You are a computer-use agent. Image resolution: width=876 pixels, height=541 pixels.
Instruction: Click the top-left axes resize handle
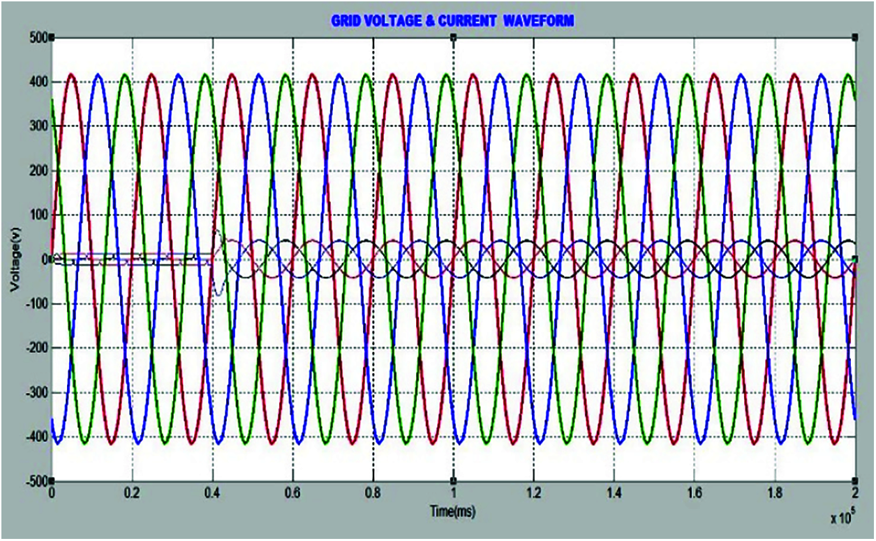[52, 38]
